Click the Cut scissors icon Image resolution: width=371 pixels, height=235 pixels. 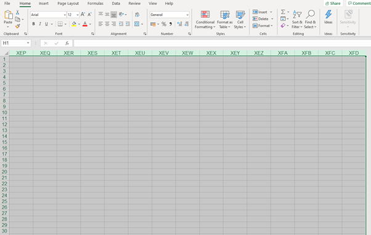[17, 12]
